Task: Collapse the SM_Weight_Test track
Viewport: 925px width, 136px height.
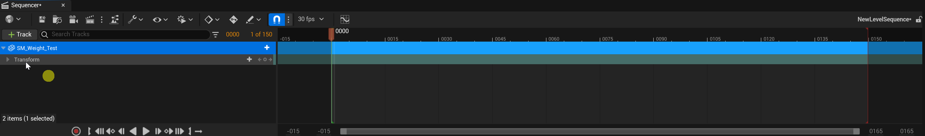Action: click(3, 48)
